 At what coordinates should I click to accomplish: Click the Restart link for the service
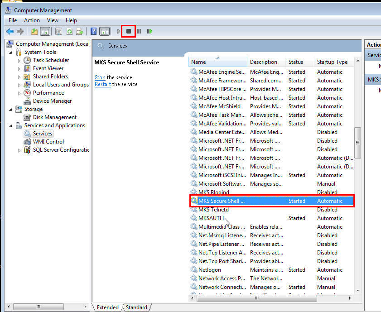(102, 84)
